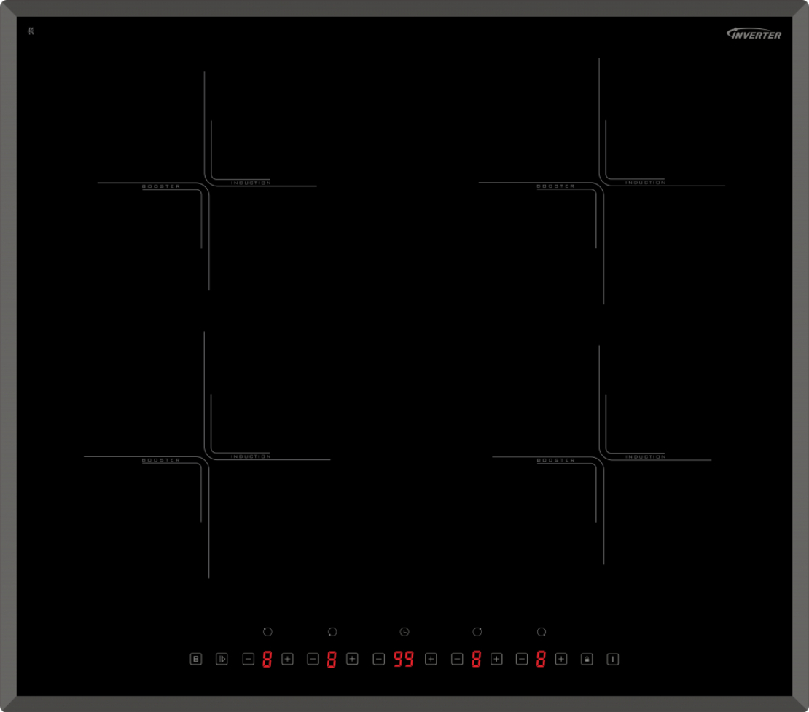Toggle the power on/off button

coord(613,659)
